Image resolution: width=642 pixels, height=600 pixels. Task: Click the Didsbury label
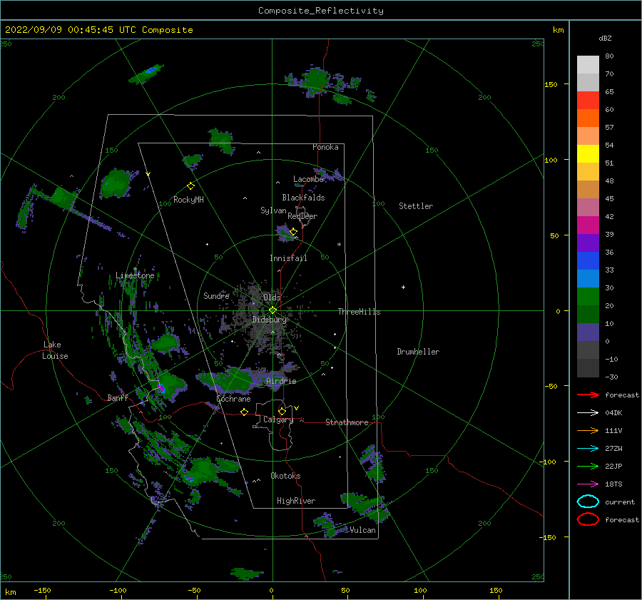[x=270, y=320]
